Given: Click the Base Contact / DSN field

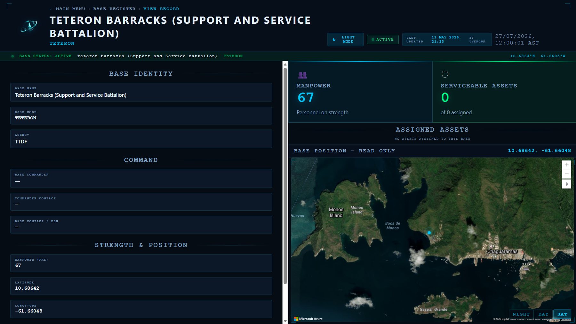Looking at the screenshot, I should (x=141, y=224).
